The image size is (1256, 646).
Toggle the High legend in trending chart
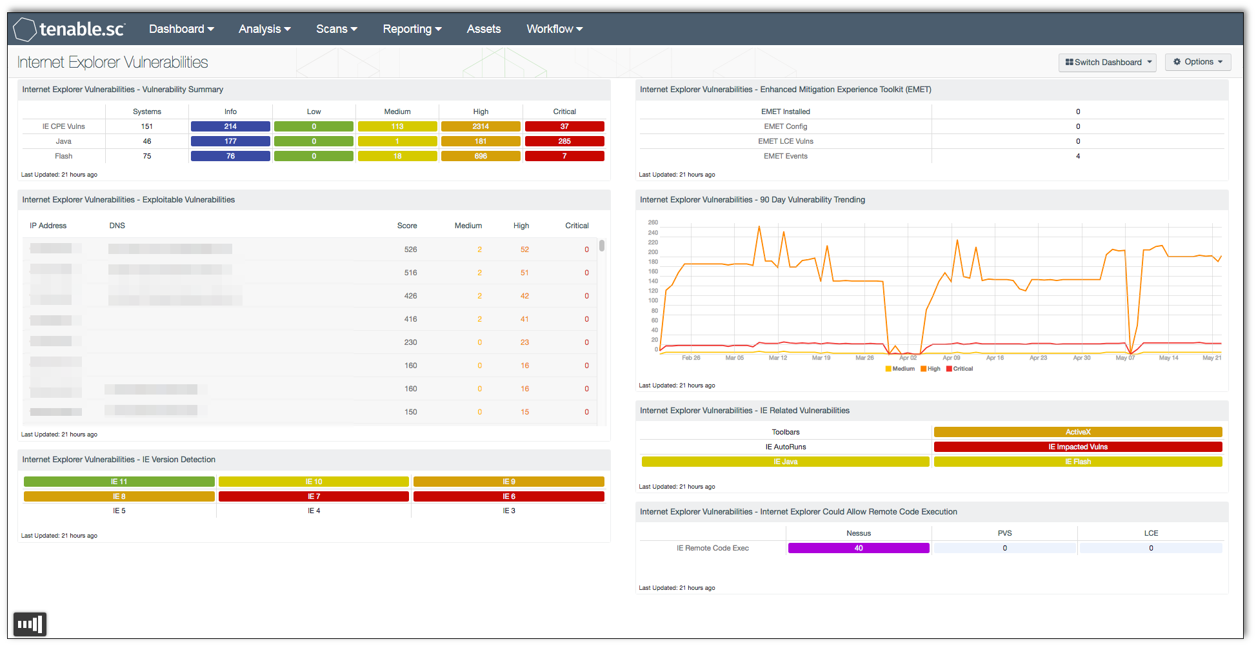(930, 369)
